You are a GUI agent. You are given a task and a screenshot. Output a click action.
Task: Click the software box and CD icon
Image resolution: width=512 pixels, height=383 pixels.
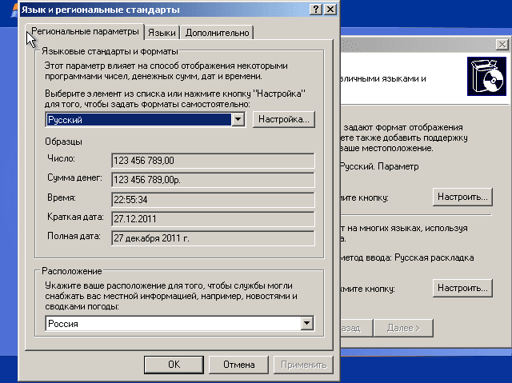(x=486, y=76)
